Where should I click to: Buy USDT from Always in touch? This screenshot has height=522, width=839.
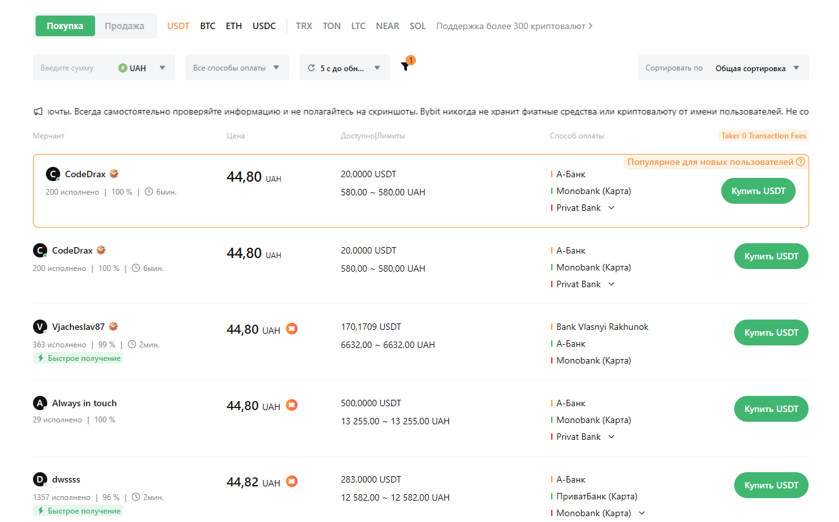click(x=771, y=409)
